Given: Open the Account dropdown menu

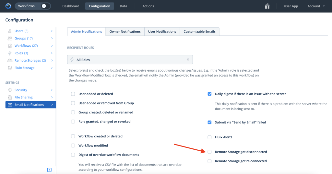Looking at the screenshot, I should point(316,6).
